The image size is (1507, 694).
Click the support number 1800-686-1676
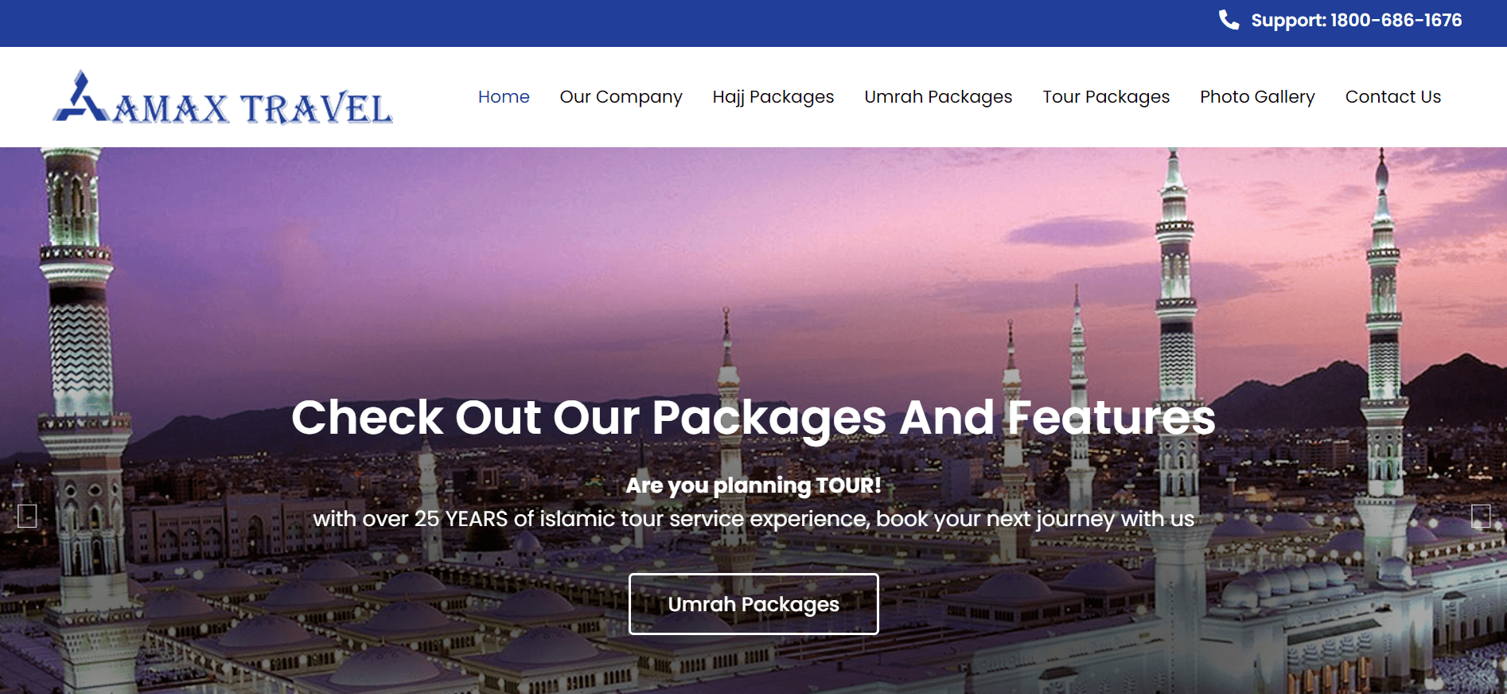[x=1396, y=20]
